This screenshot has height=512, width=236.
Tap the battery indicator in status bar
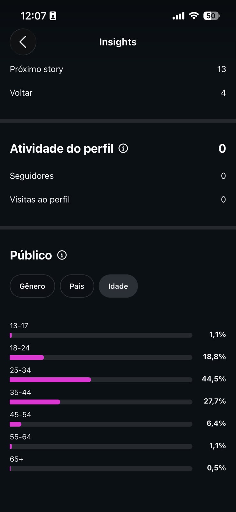pyautogui.click(x=211, y=16)
